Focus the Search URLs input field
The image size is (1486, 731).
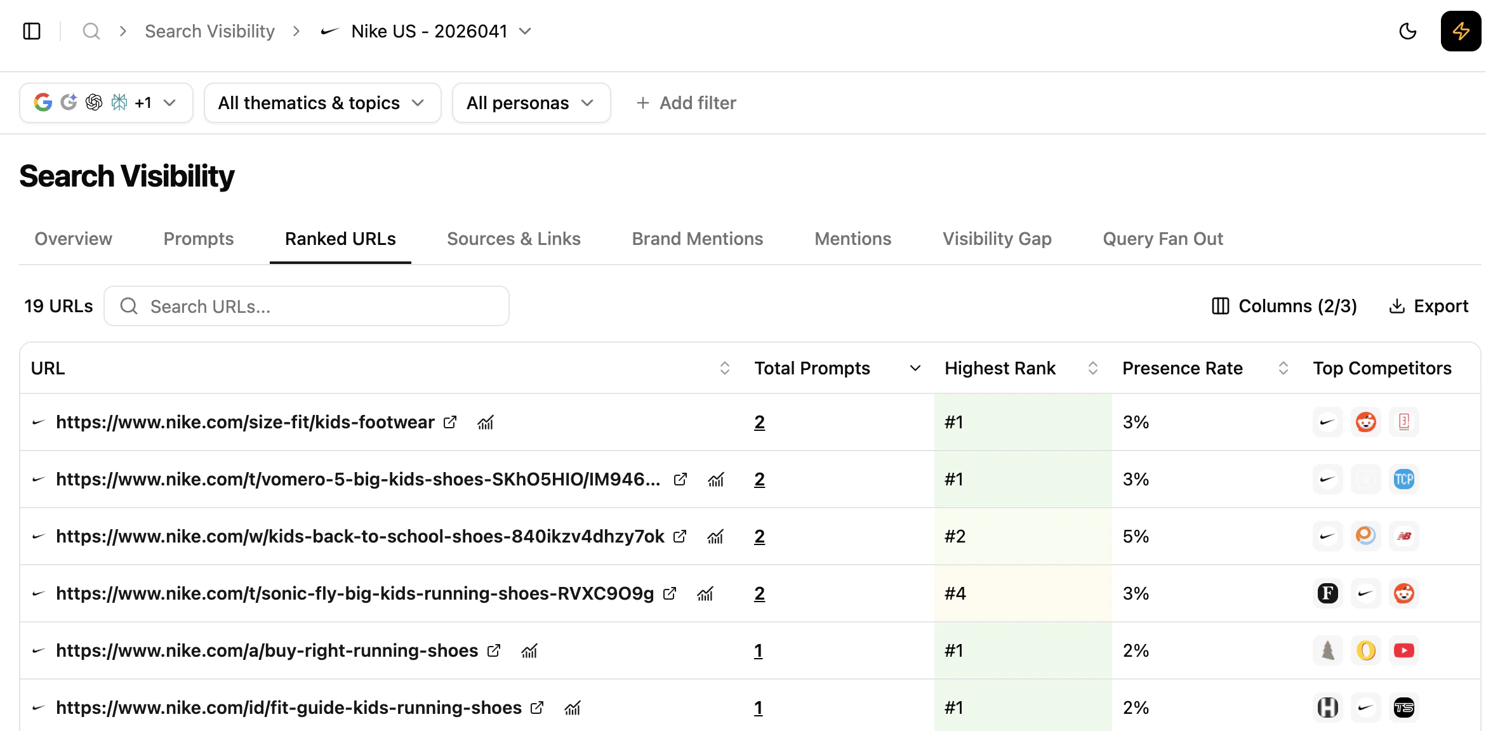click(x=307, y=306)
